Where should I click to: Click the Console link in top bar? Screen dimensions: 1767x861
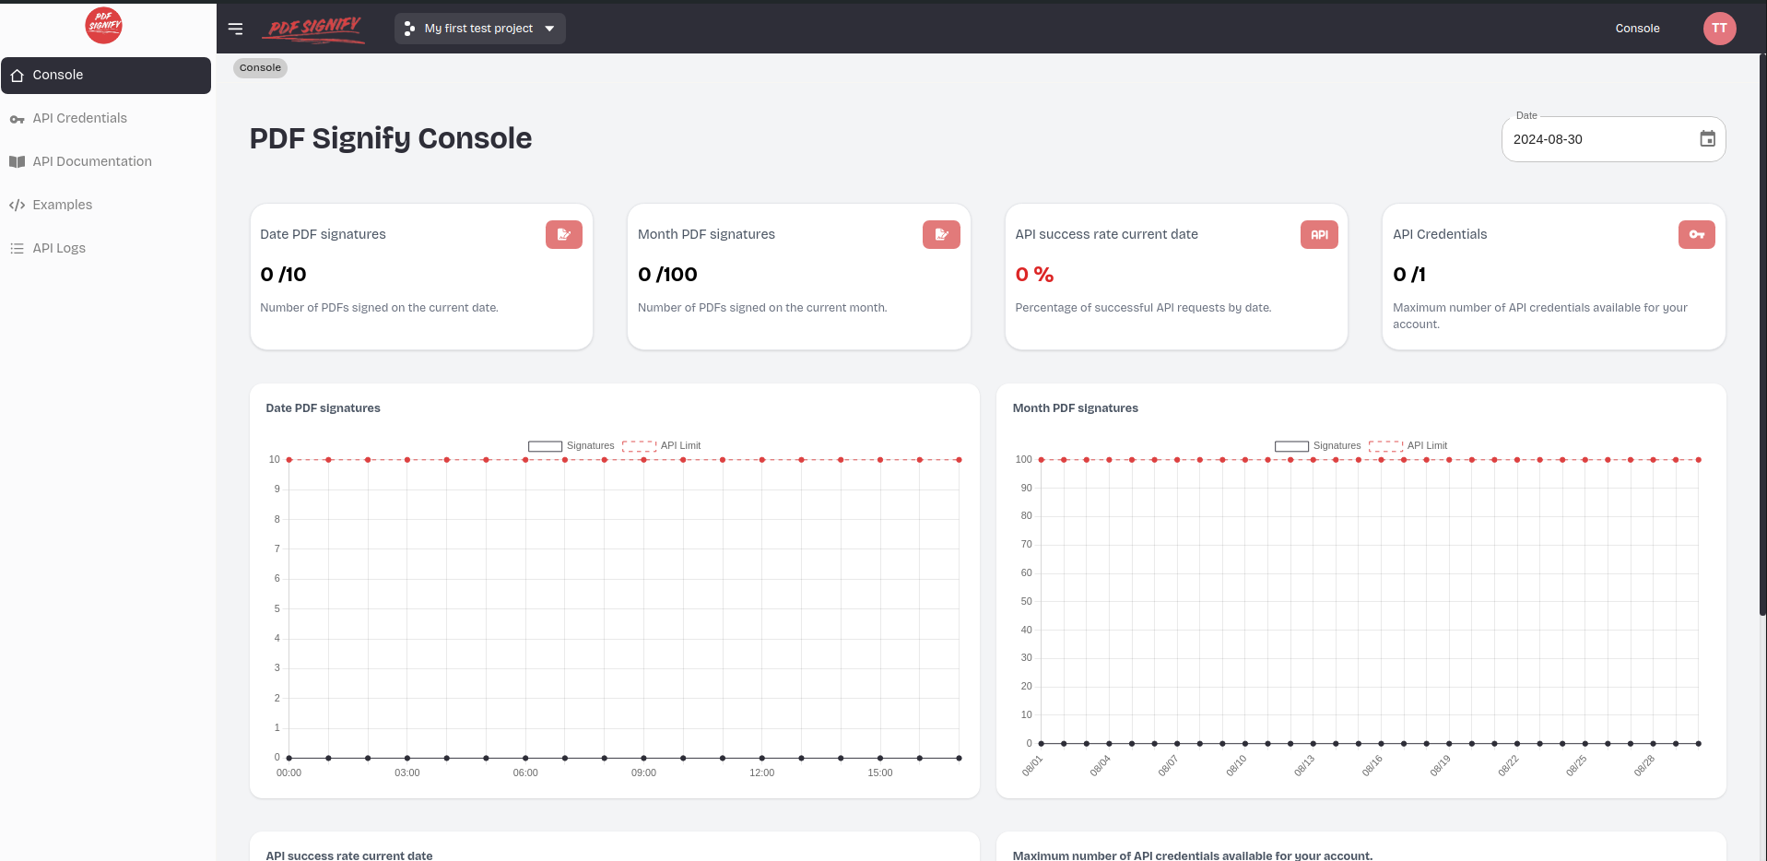click(1637, 29)
